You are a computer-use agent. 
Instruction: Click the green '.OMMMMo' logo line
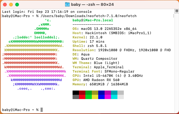pos(41,29)
